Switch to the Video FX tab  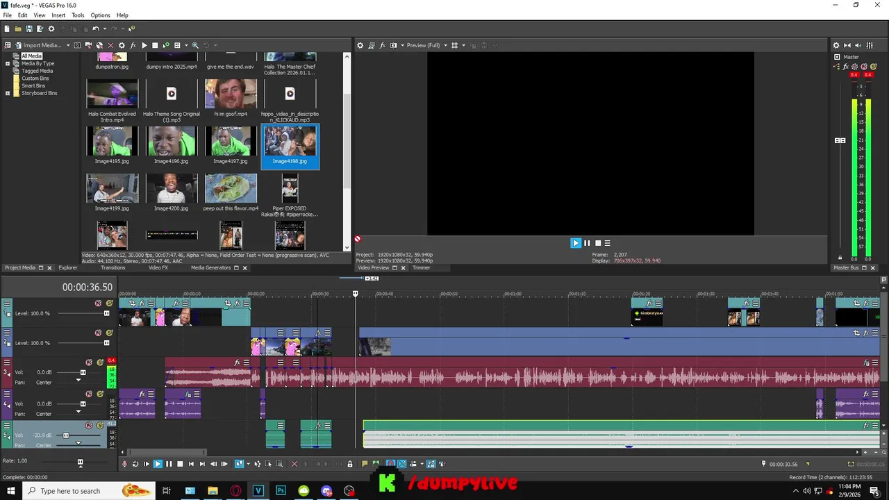click(158, 267)
